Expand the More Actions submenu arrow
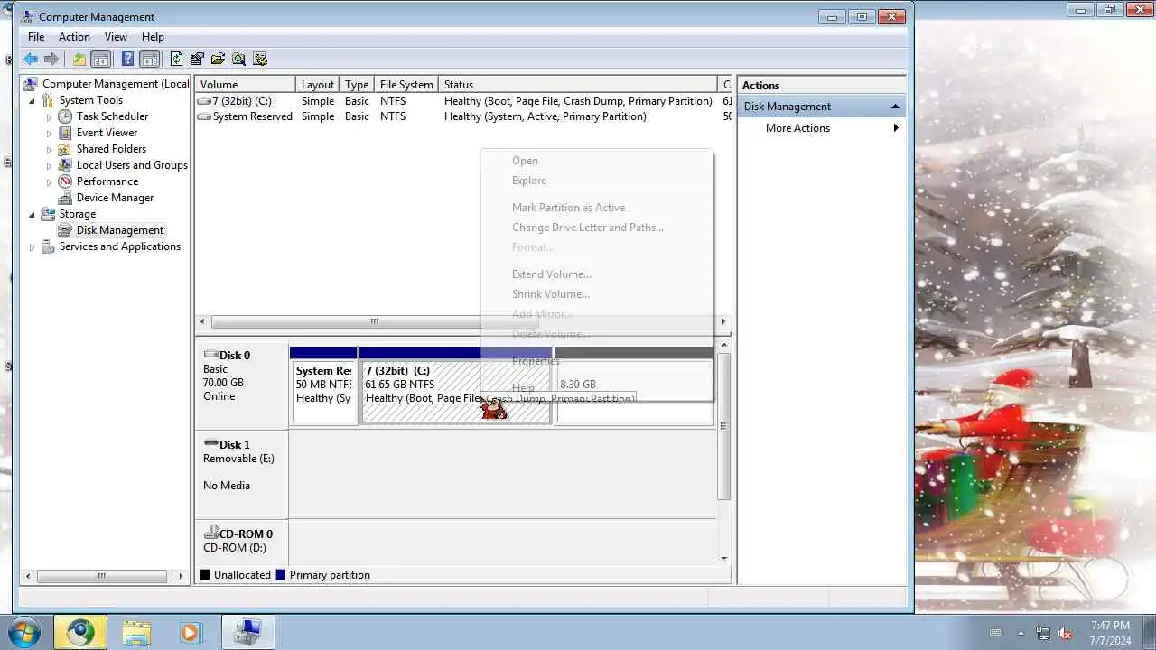This screenshot has height=650, width=1156. pyautogui.click(x=896, y=128)
